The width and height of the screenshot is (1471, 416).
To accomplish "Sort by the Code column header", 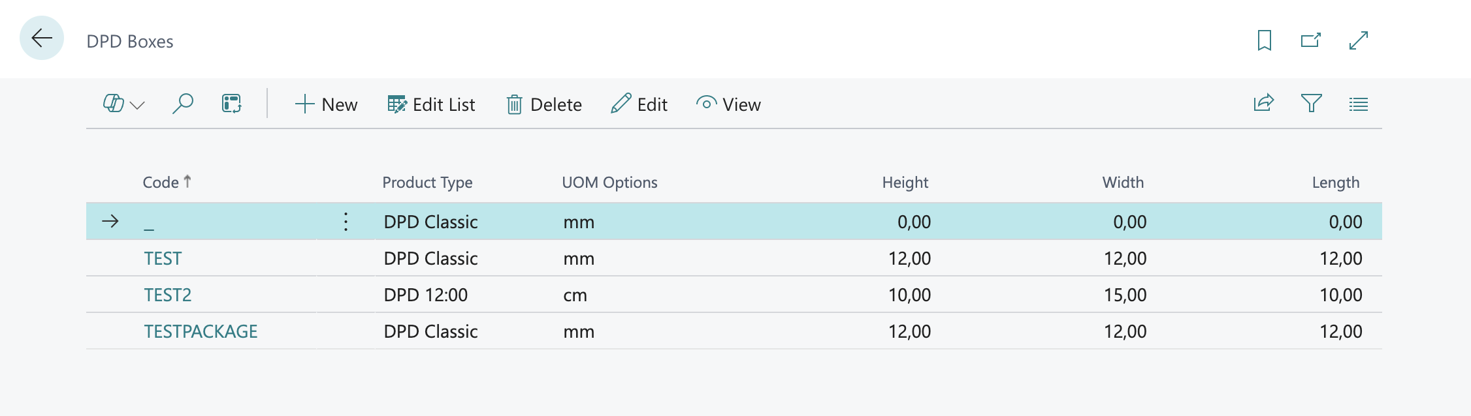I will 161,183.
